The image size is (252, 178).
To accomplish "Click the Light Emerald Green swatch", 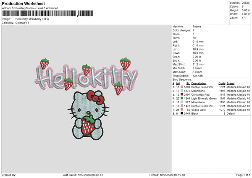I will tap(182, 98).
